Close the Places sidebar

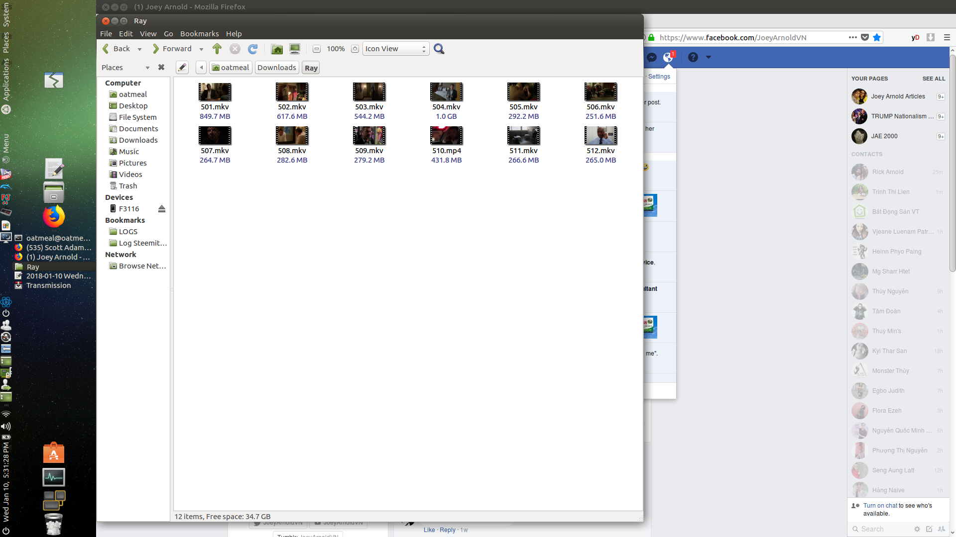(161, 67)
